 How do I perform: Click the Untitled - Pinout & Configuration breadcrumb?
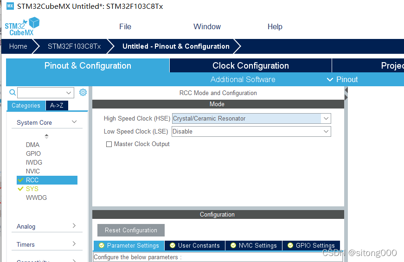tap(176, 46)
